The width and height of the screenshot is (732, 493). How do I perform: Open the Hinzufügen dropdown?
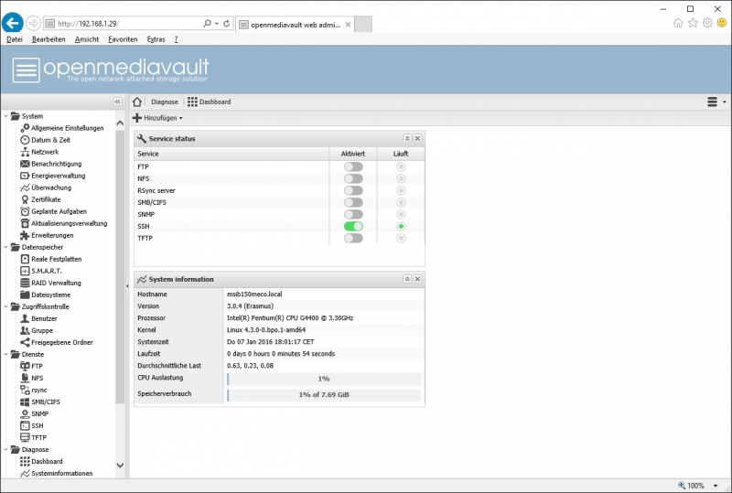click(157, 118)
